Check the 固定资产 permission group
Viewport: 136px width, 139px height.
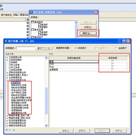(33, 37)
